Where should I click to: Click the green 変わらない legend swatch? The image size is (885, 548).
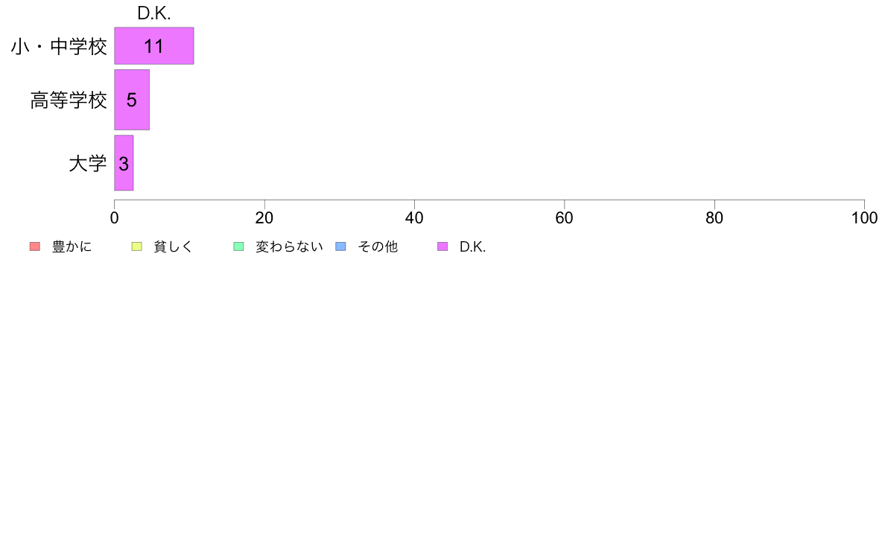coord(238,246)
